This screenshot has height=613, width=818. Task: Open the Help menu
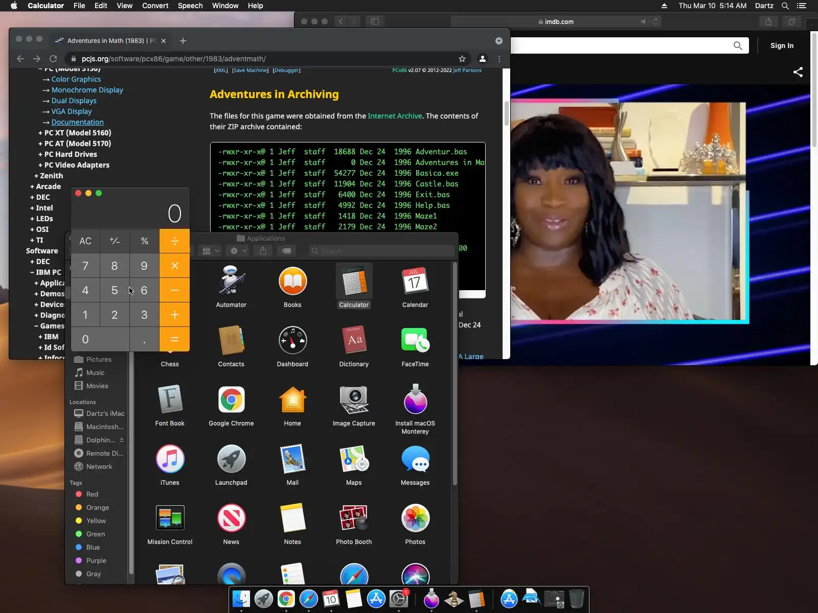255,6
